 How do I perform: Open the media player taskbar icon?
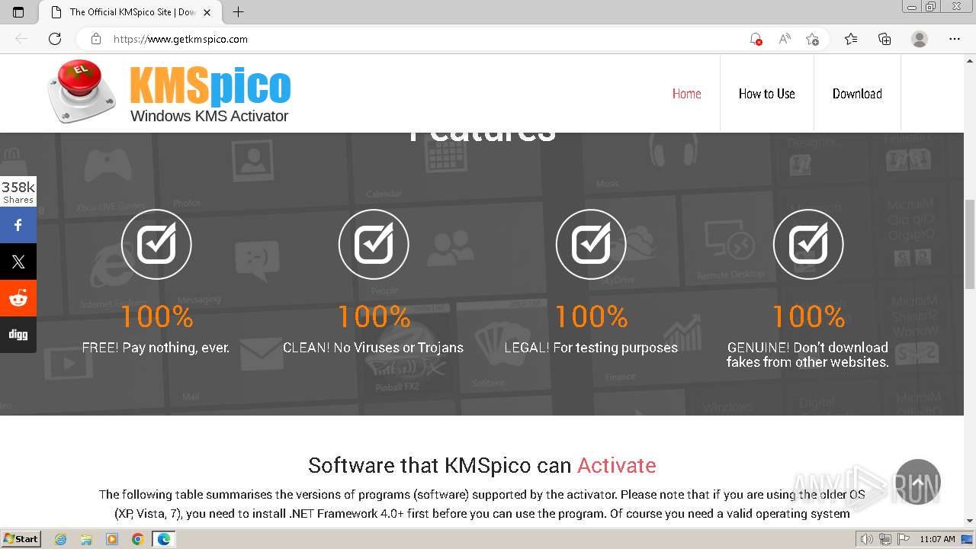[112, 539]
